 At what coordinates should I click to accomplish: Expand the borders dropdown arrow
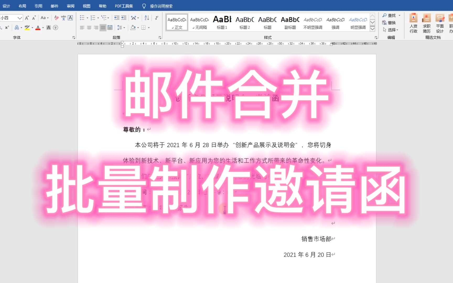(149, 28)
